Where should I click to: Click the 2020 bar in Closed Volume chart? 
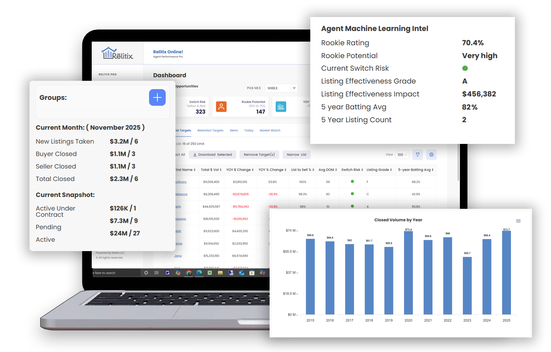point(408,273)
